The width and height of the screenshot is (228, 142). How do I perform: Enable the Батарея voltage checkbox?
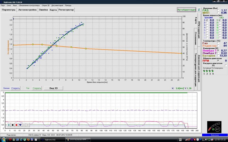click(218, 56)
